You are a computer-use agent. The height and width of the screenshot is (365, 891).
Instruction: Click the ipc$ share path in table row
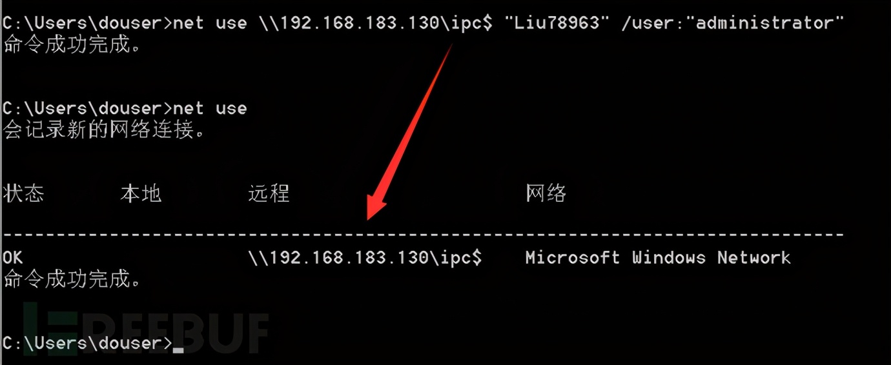point(365,257)
